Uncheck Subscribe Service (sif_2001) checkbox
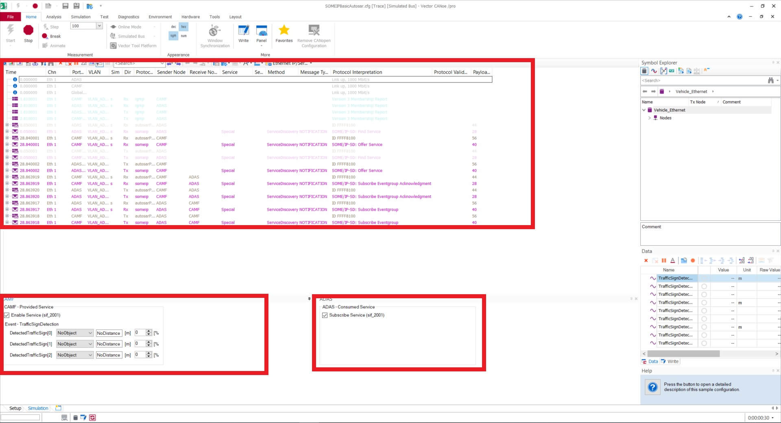This screenshot has width=781, height=423. tap(325, 315)
